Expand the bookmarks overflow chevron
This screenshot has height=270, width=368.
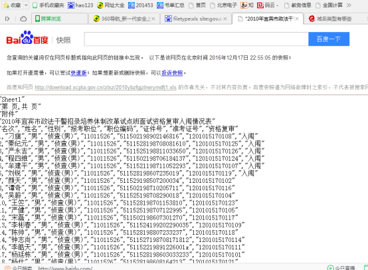(349, 5)
